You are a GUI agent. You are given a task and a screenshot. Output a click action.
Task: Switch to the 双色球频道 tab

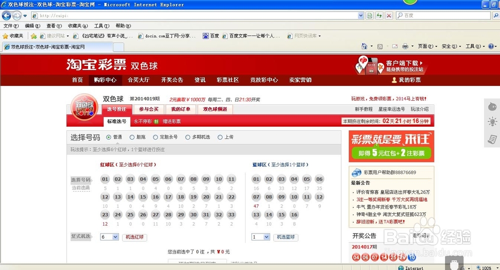pyautogui.click(x=215, y=109)
